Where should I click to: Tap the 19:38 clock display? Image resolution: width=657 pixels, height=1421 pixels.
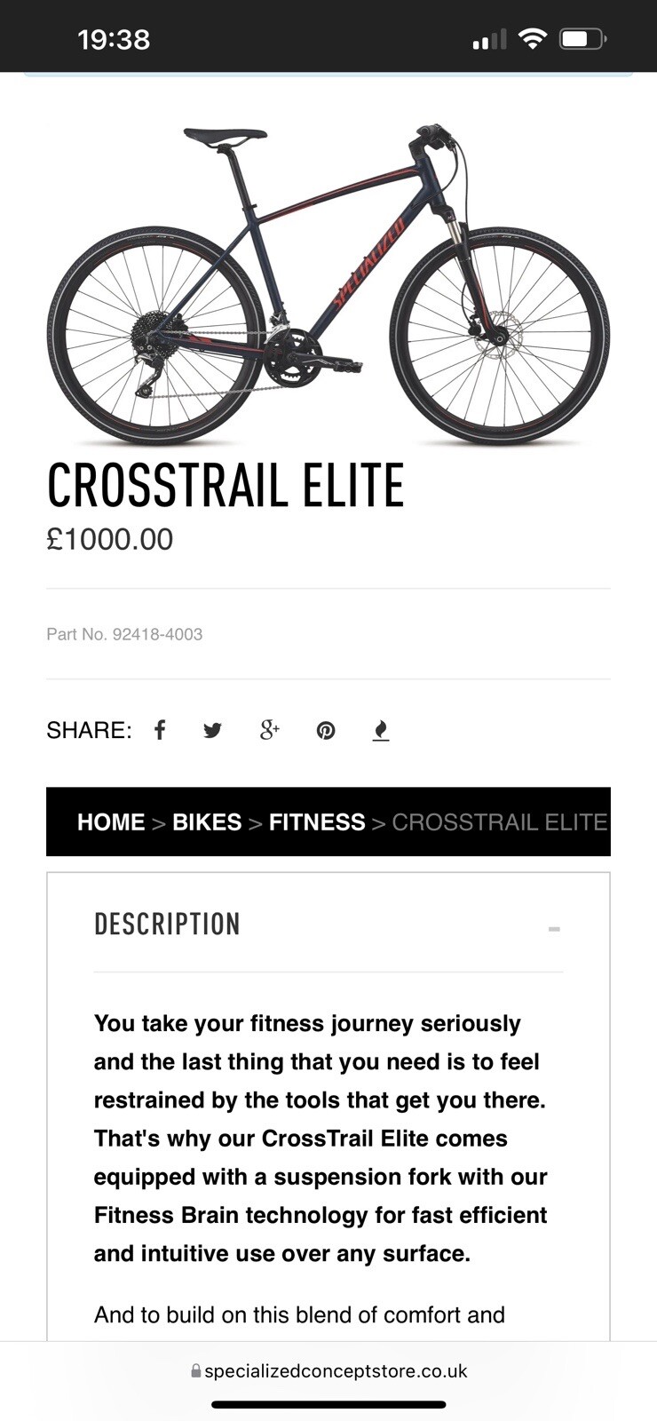click(115, 37)
